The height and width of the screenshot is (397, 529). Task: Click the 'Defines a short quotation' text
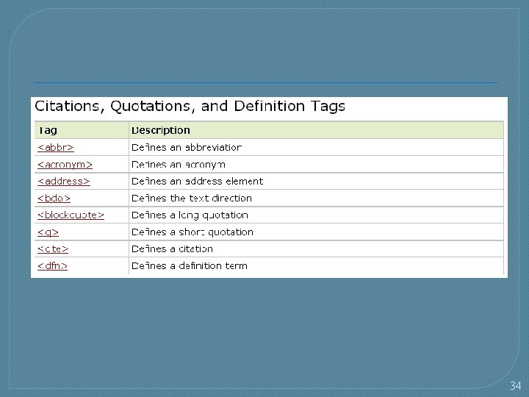coord(192,232)
